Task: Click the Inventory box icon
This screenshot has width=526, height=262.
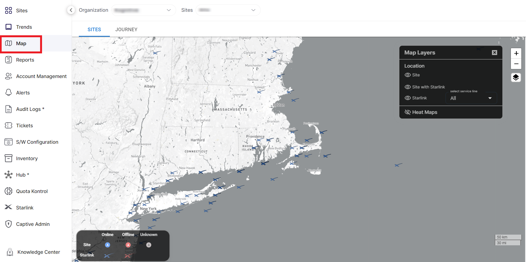Action: (x=9, y=158)
